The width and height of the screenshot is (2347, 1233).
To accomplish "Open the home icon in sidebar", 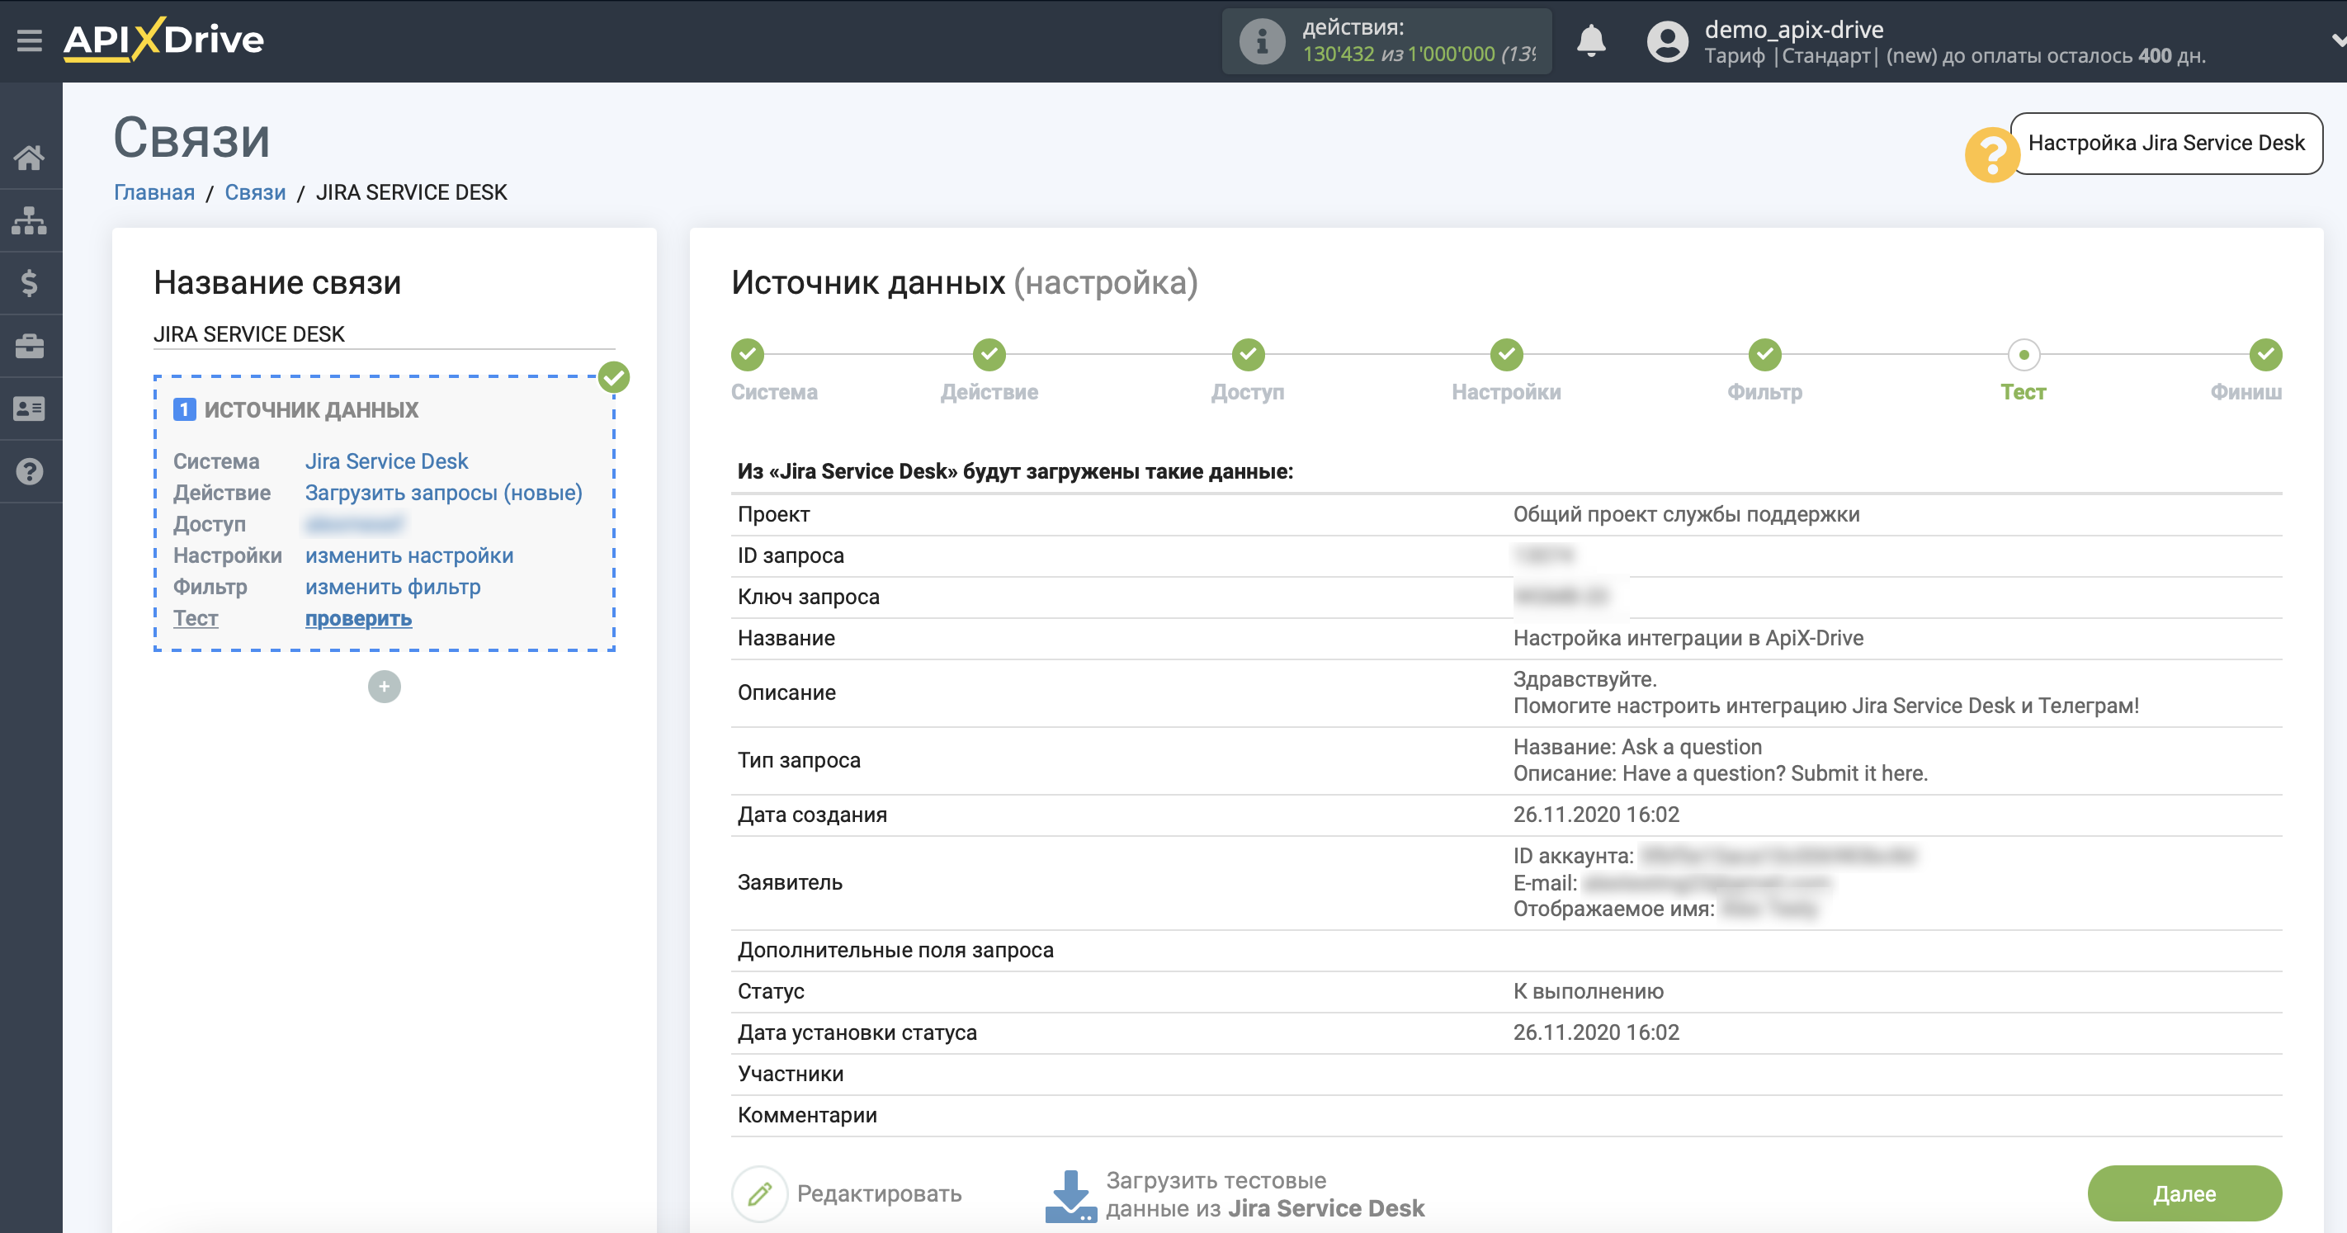I will tap(29, 158).
